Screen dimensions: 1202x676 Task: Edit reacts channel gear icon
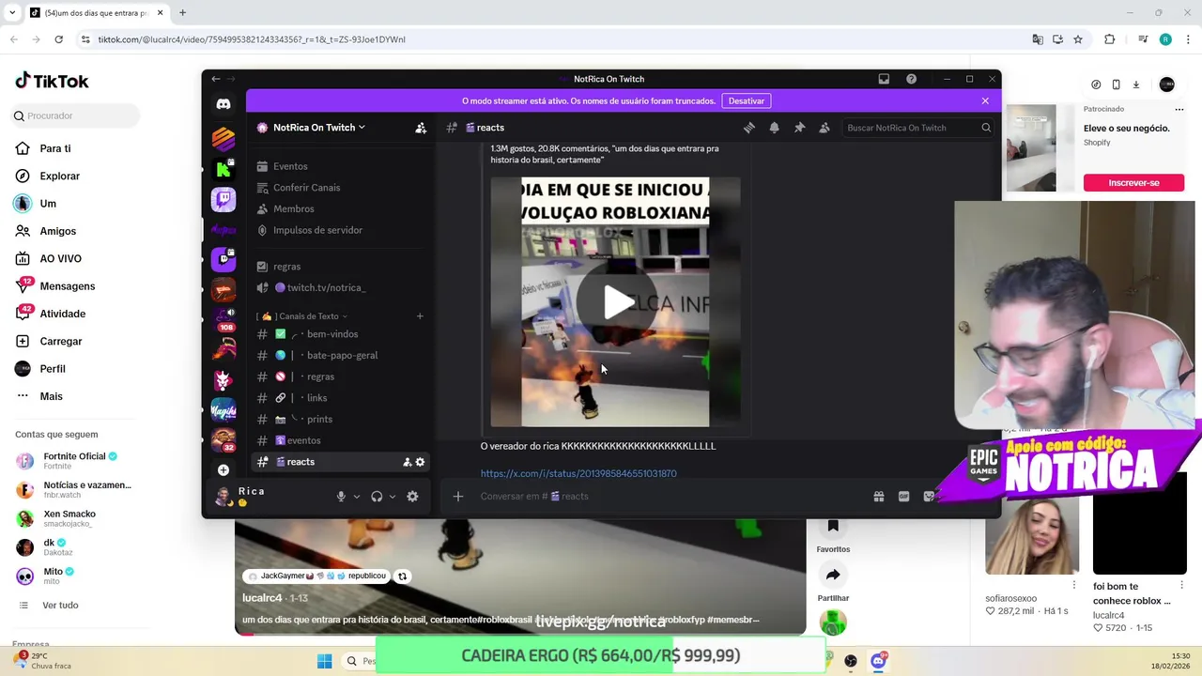420,462
